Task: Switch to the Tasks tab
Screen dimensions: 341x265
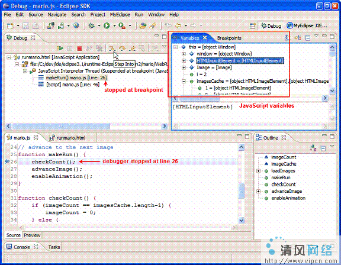Action: pyautogui.click(x=54, y=247)
